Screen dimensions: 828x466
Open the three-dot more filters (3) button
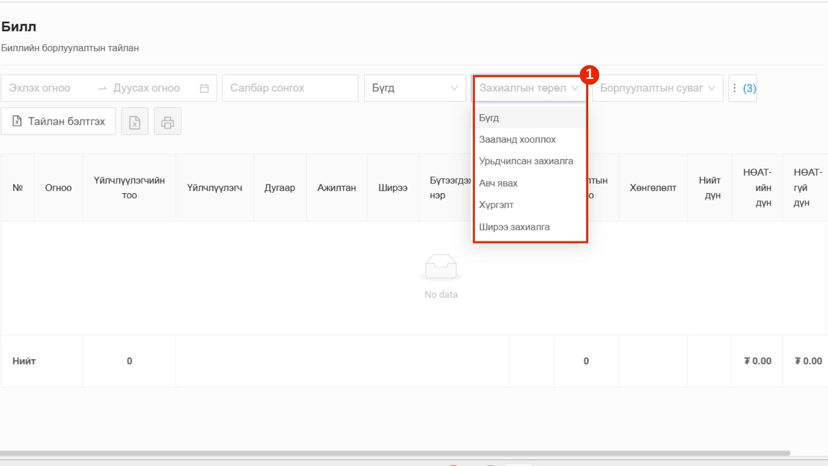click(x=742, y=88)
